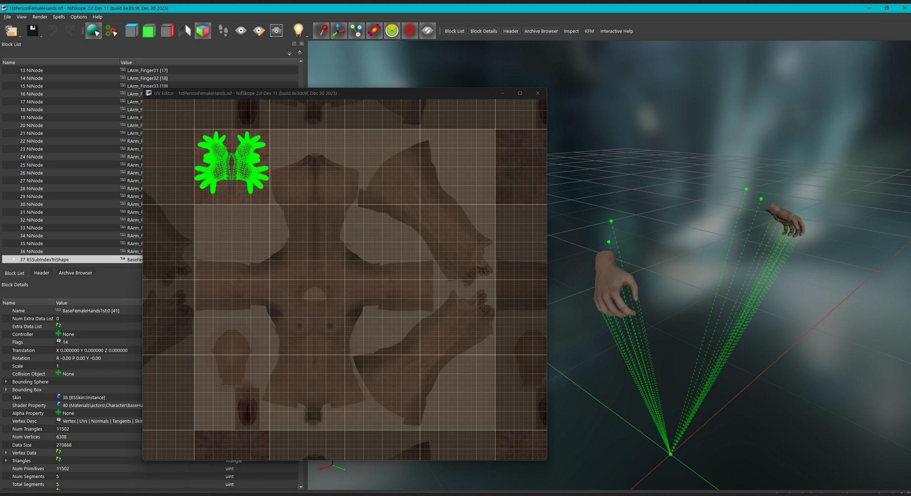
Task: Expand the Vertex Data row
Action: tap(6, 452)
